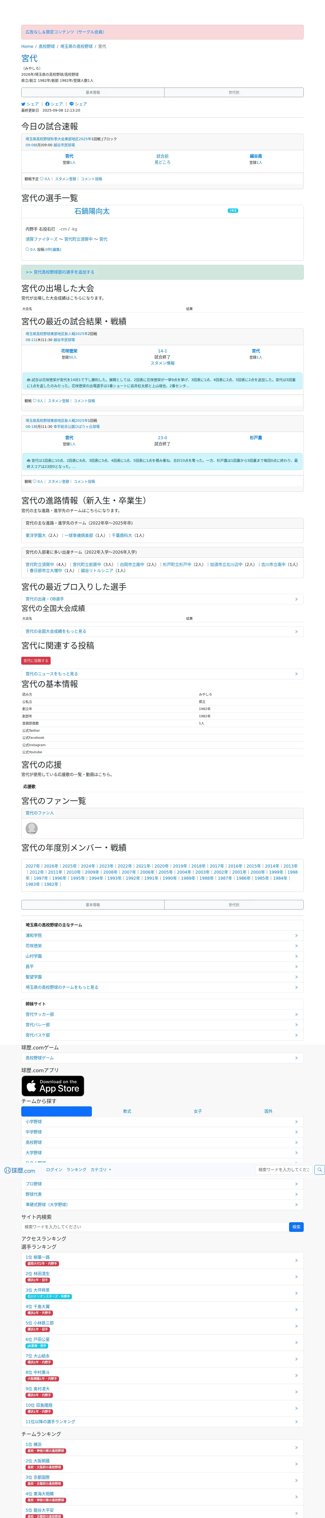Click the site search field under サイト内検索
The height and width of the screenshot is (1518, 325).
pos(155,1227)
